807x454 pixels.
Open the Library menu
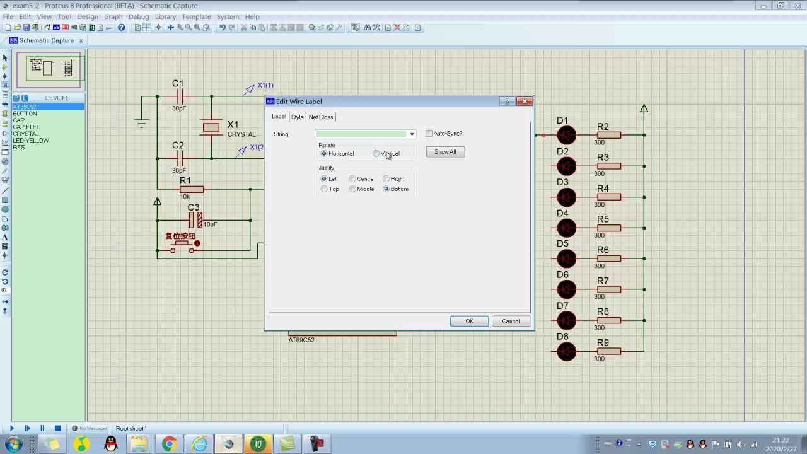coord(165,17)
